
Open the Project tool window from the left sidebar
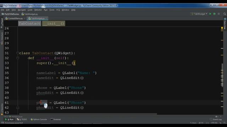[2, 23]
